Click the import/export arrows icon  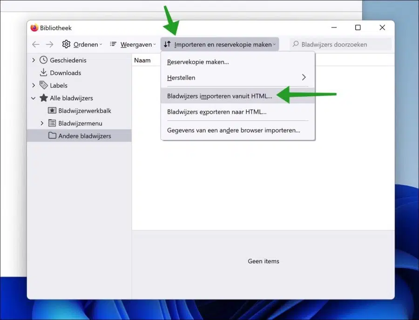(167, 44)
